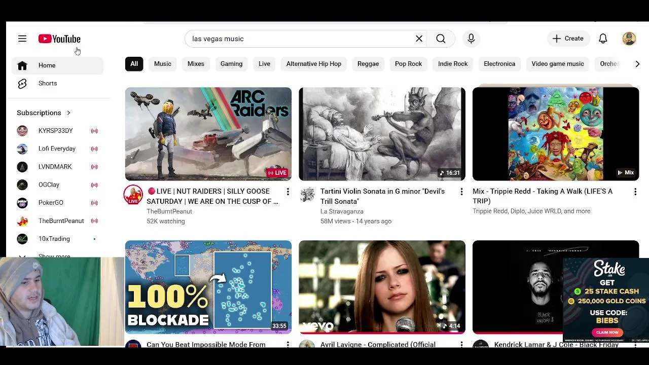Open Kendrick Lamar & J Cole title
Viewport: 649px width, 365px height.
pos(556,345)
